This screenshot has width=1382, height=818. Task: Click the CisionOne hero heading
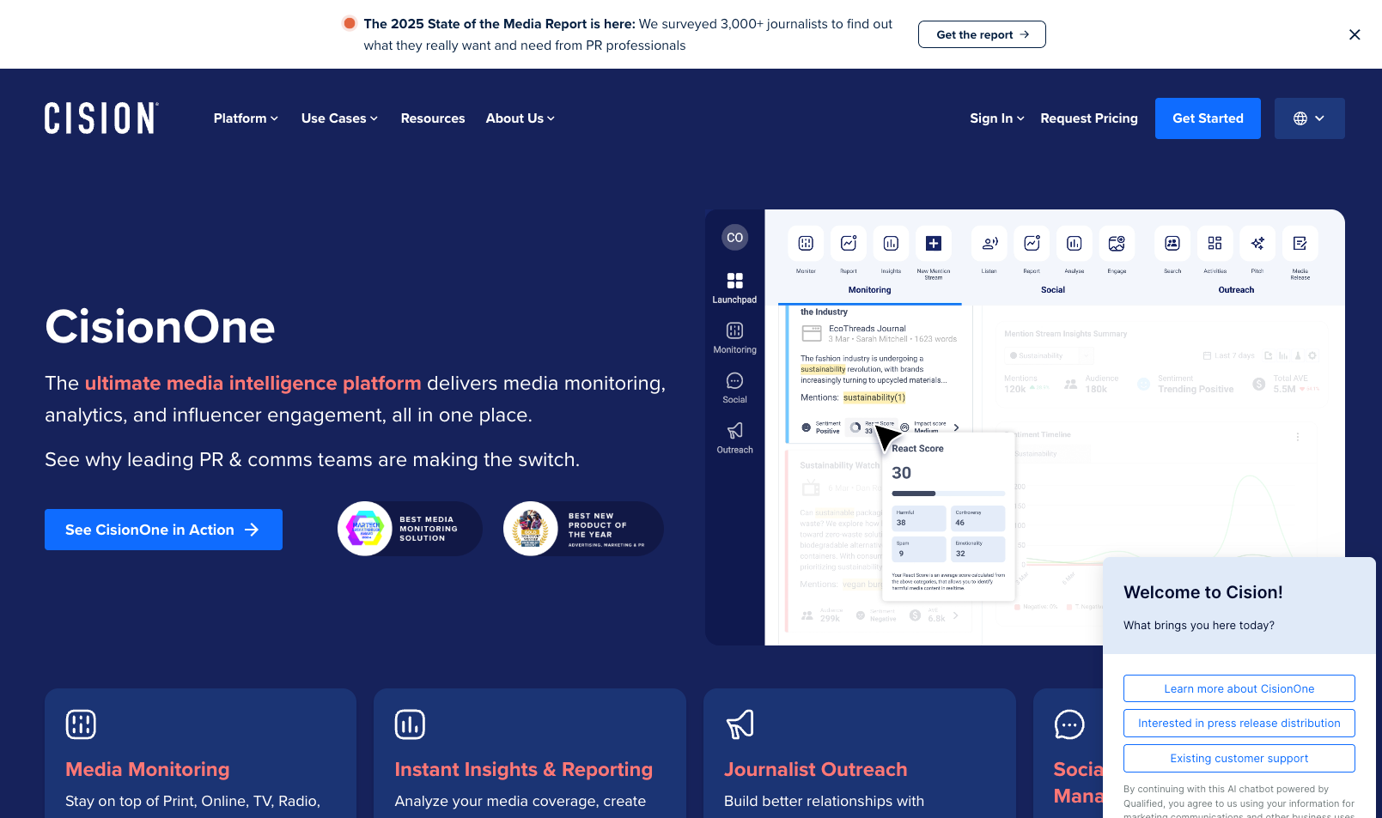[x=160, y=327]
